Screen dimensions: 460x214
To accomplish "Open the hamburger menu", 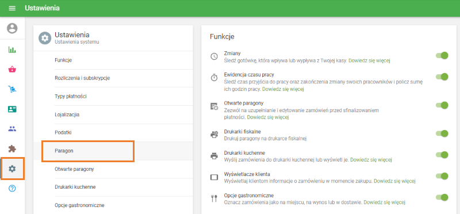I will tap(12, 8).
